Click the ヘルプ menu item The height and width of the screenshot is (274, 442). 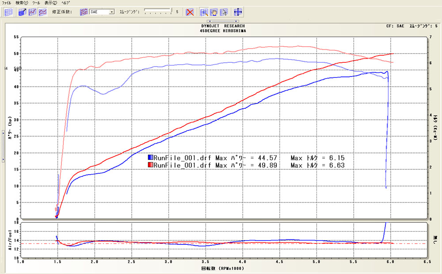(65, 3)
